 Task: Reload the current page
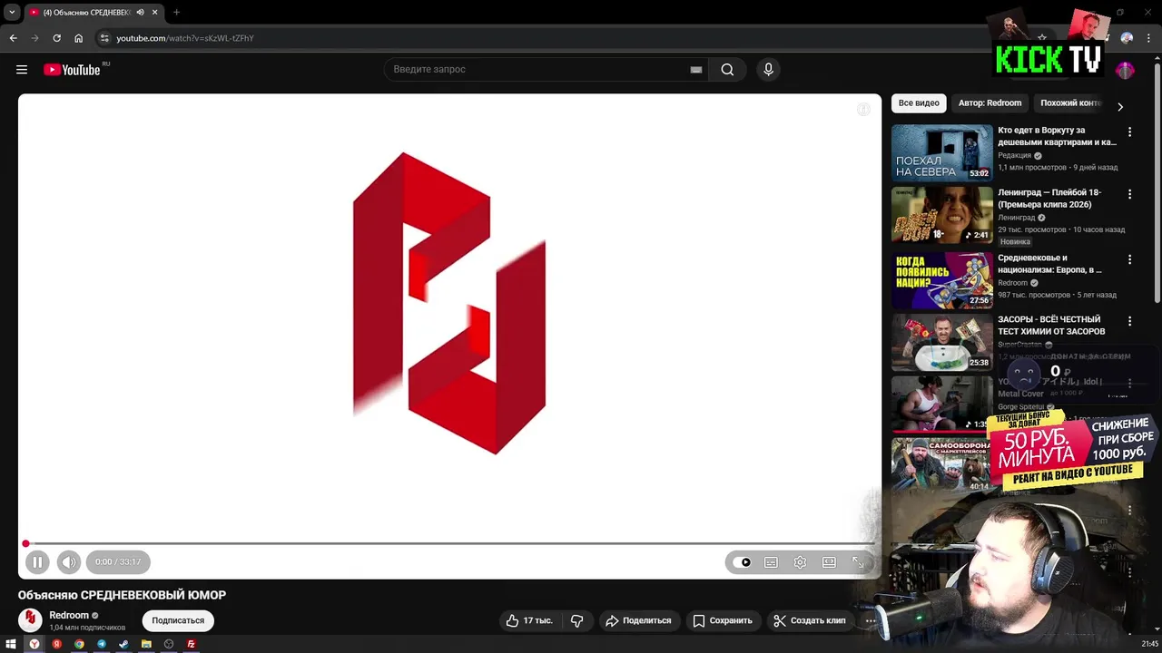pos(56,38)
